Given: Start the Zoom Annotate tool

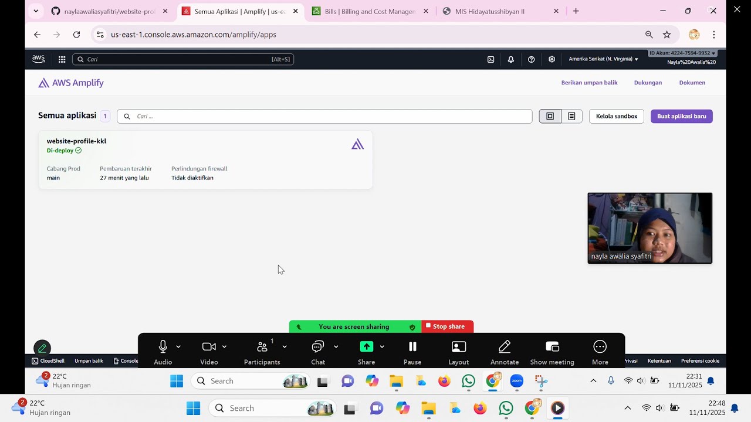Looking at the screenshot, I should pyautogui.click(x=505, y=352).
